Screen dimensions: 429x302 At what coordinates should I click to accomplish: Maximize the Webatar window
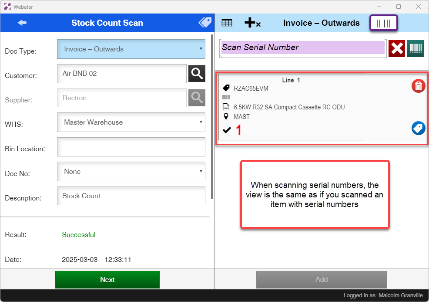click(399, 7)
